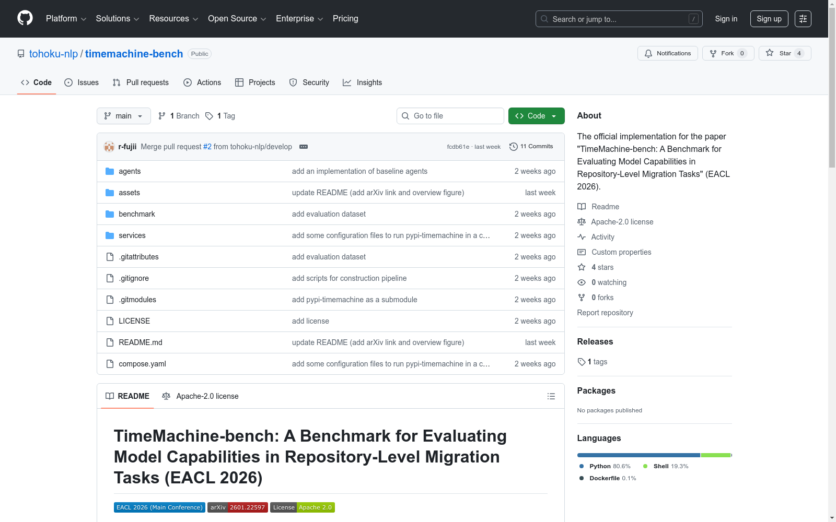View the 11 Commits history
836x522 pixels.
531,147
